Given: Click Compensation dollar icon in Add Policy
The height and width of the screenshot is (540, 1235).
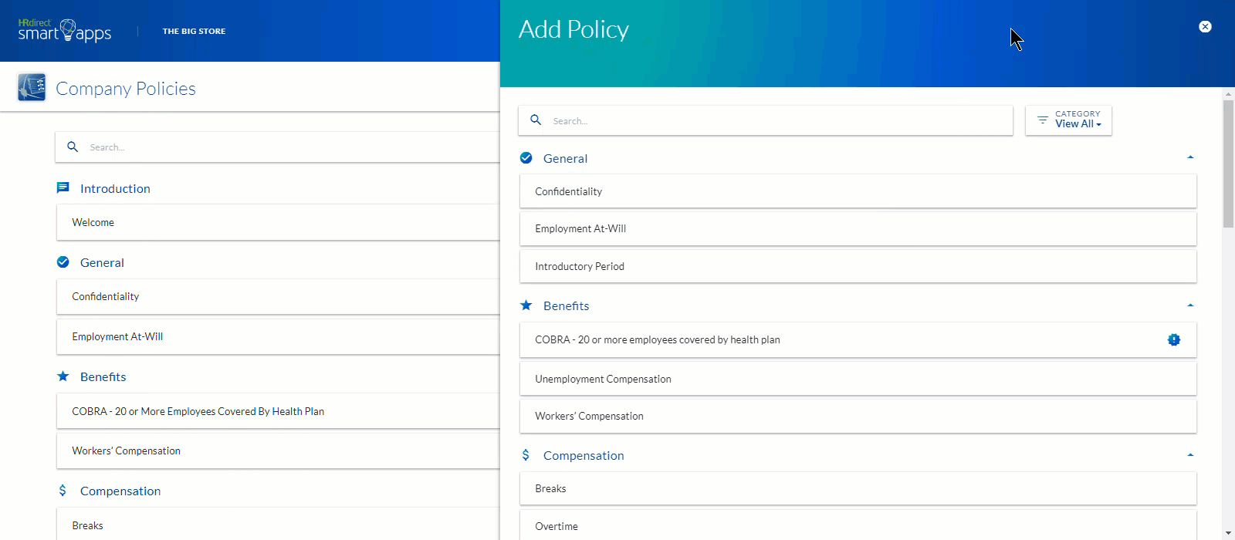Looking at the screenshot, I should 526,455.
